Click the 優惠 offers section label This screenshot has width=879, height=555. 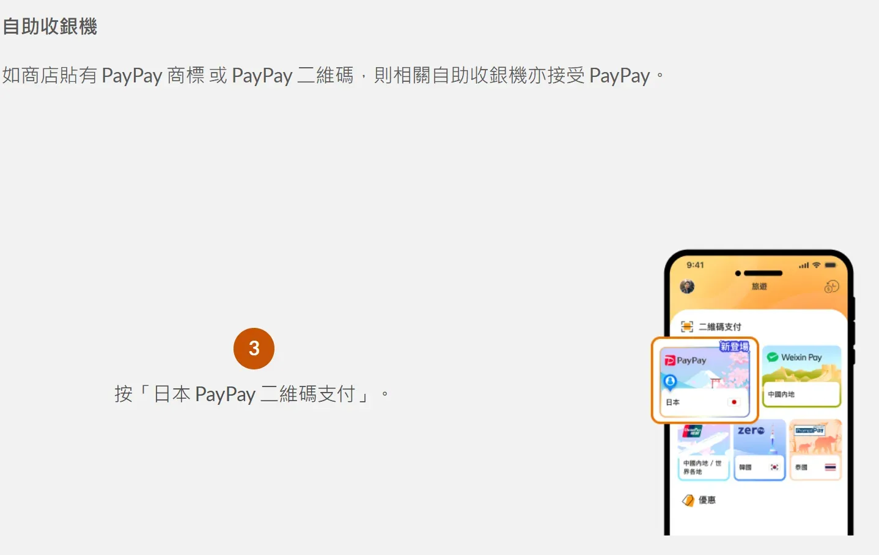(707, 500)
